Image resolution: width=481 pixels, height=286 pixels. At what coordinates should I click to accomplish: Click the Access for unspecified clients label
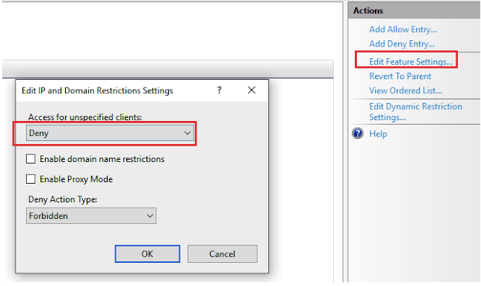coord(85,117)
